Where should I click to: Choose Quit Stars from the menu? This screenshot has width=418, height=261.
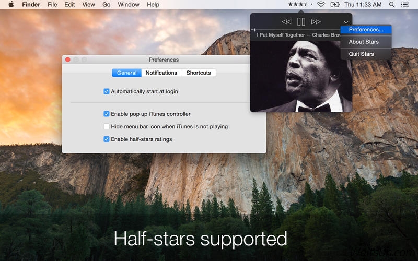pyautogui.click(x=362, y=54)
